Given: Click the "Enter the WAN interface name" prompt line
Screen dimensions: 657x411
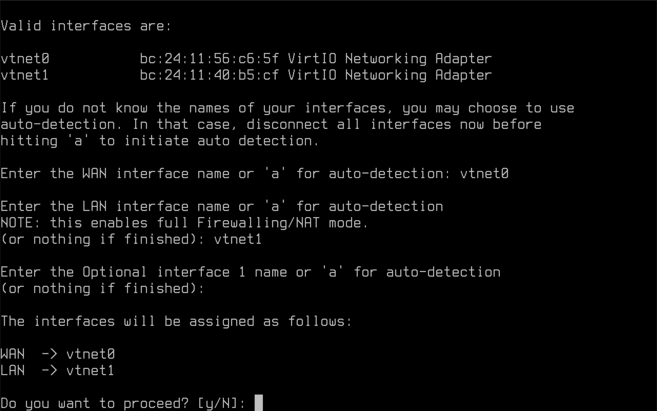Looking at the screenshot, I should (224, 174).
